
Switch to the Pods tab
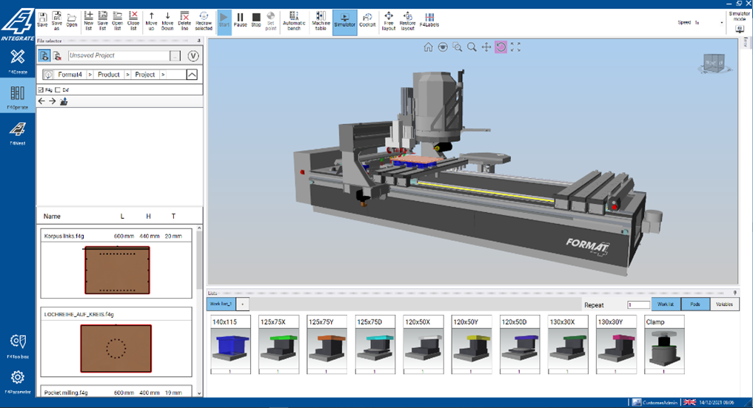pyautogui.click(x=695, y=305)
